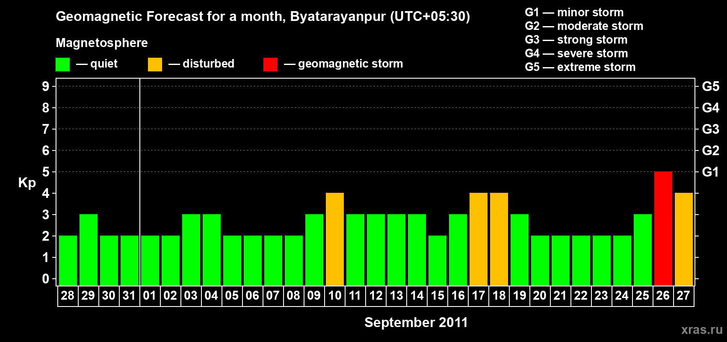727x342 pixels.
Task: Select the green bar for day 15
Action: [437, 261]
